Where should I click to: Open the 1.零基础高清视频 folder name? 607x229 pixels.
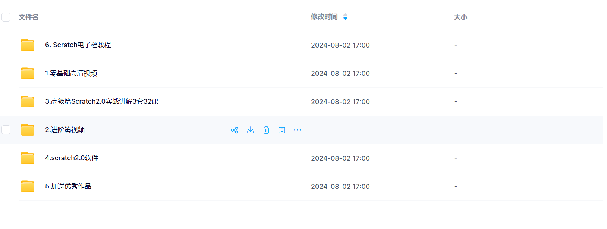71,73
